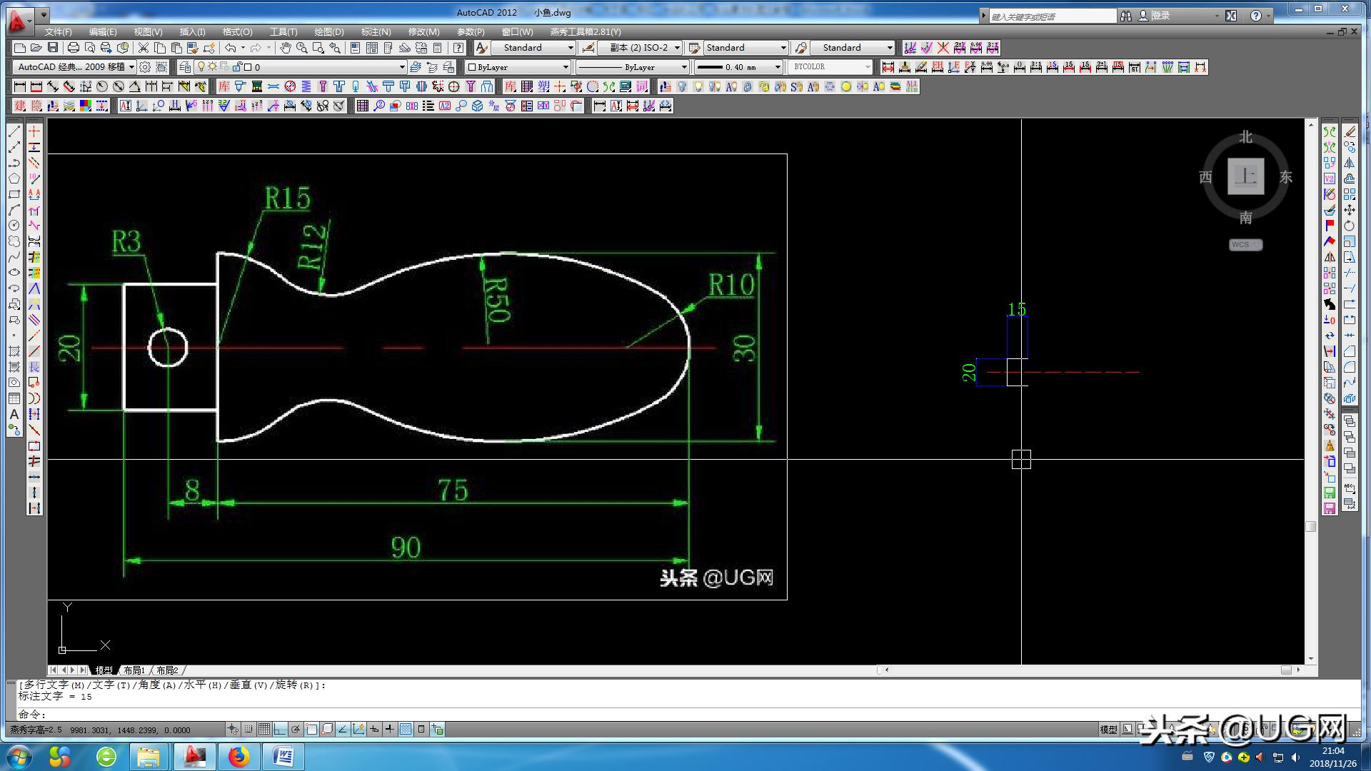Toggle Grid display in status bar
This screenshot has height=771, width=1371.
(264, 729)
